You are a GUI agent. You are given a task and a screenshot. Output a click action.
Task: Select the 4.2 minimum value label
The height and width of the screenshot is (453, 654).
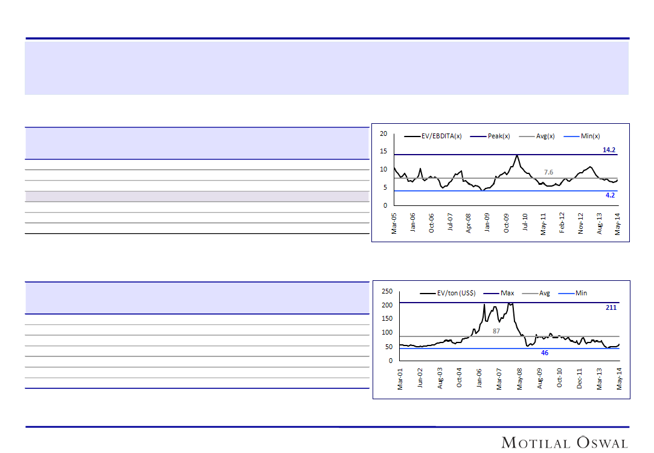click(x=610, y=196)
